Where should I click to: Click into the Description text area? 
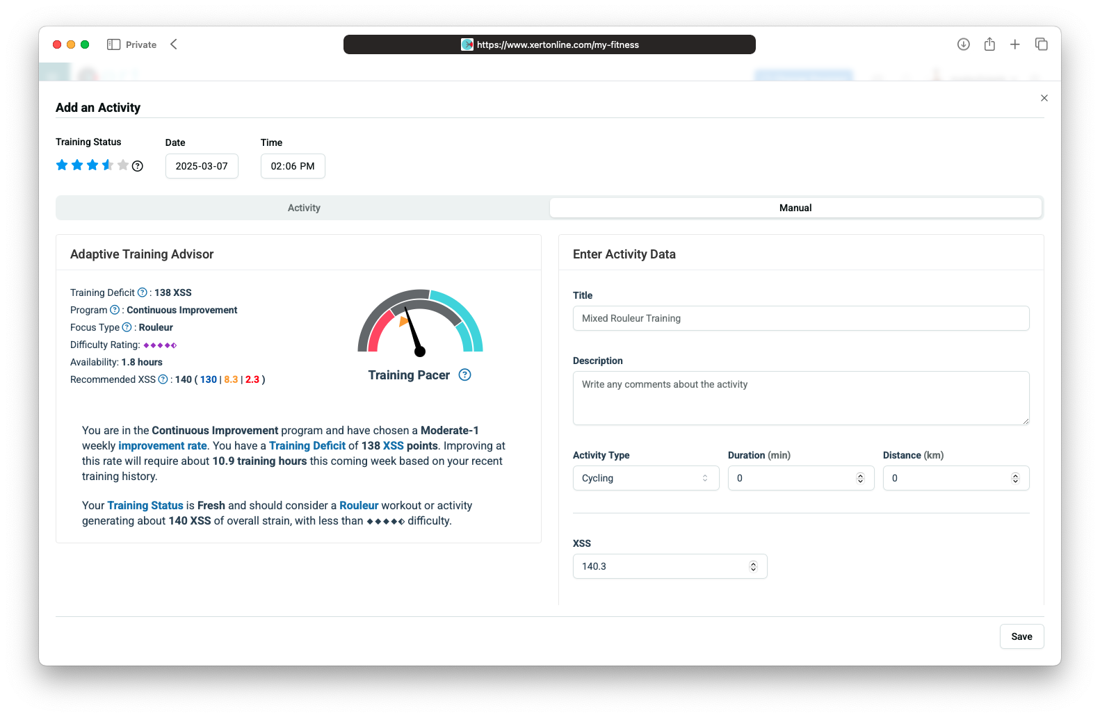coord(800,398)
